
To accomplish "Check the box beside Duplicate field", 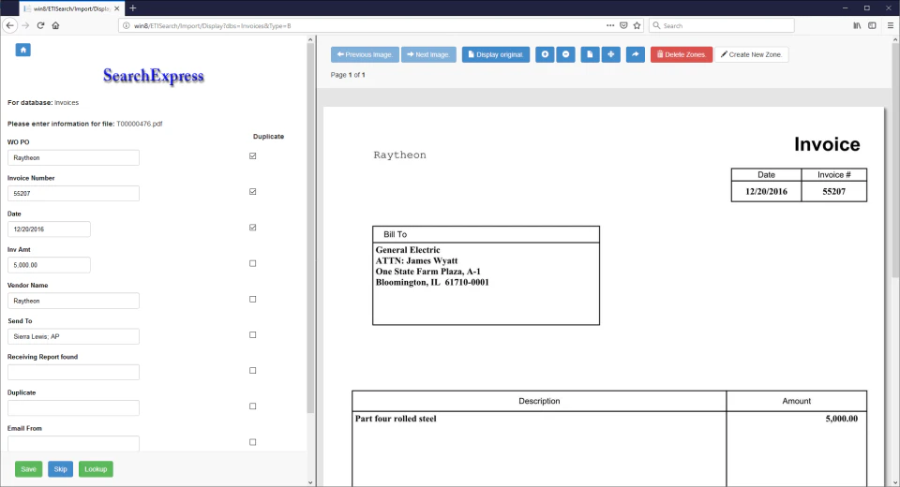I will pyautogui.click(x=252, y=406).
